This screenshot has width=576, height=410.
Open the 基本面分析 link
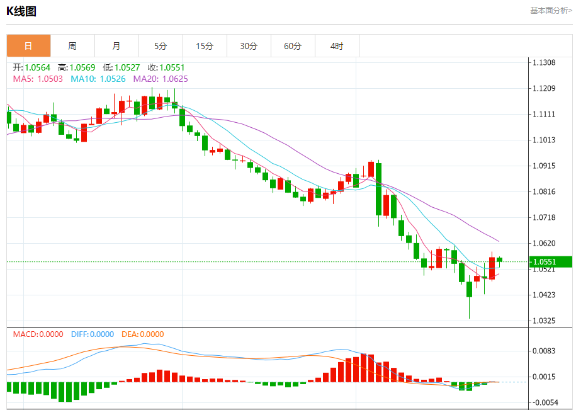[551, 11]
